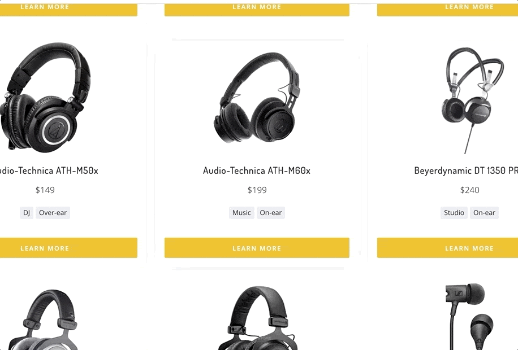Select the On-ear tag on ATH-M60x
The height and width of the screenshot is (350, 518).
click(x=270, y=213)
